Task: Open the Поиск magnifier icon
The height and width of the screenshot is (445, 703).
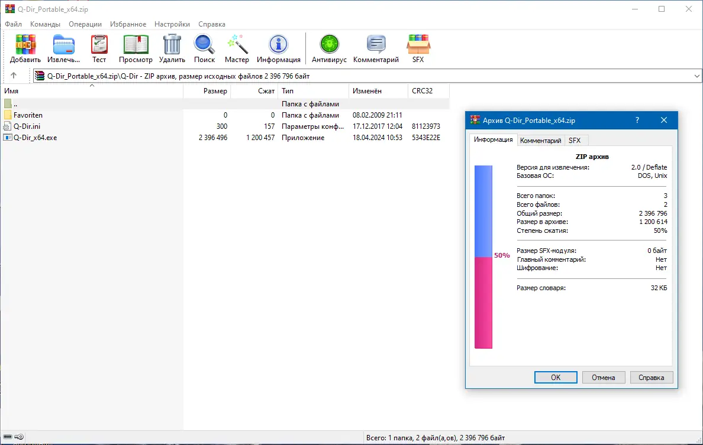Action: click(204, 45)
